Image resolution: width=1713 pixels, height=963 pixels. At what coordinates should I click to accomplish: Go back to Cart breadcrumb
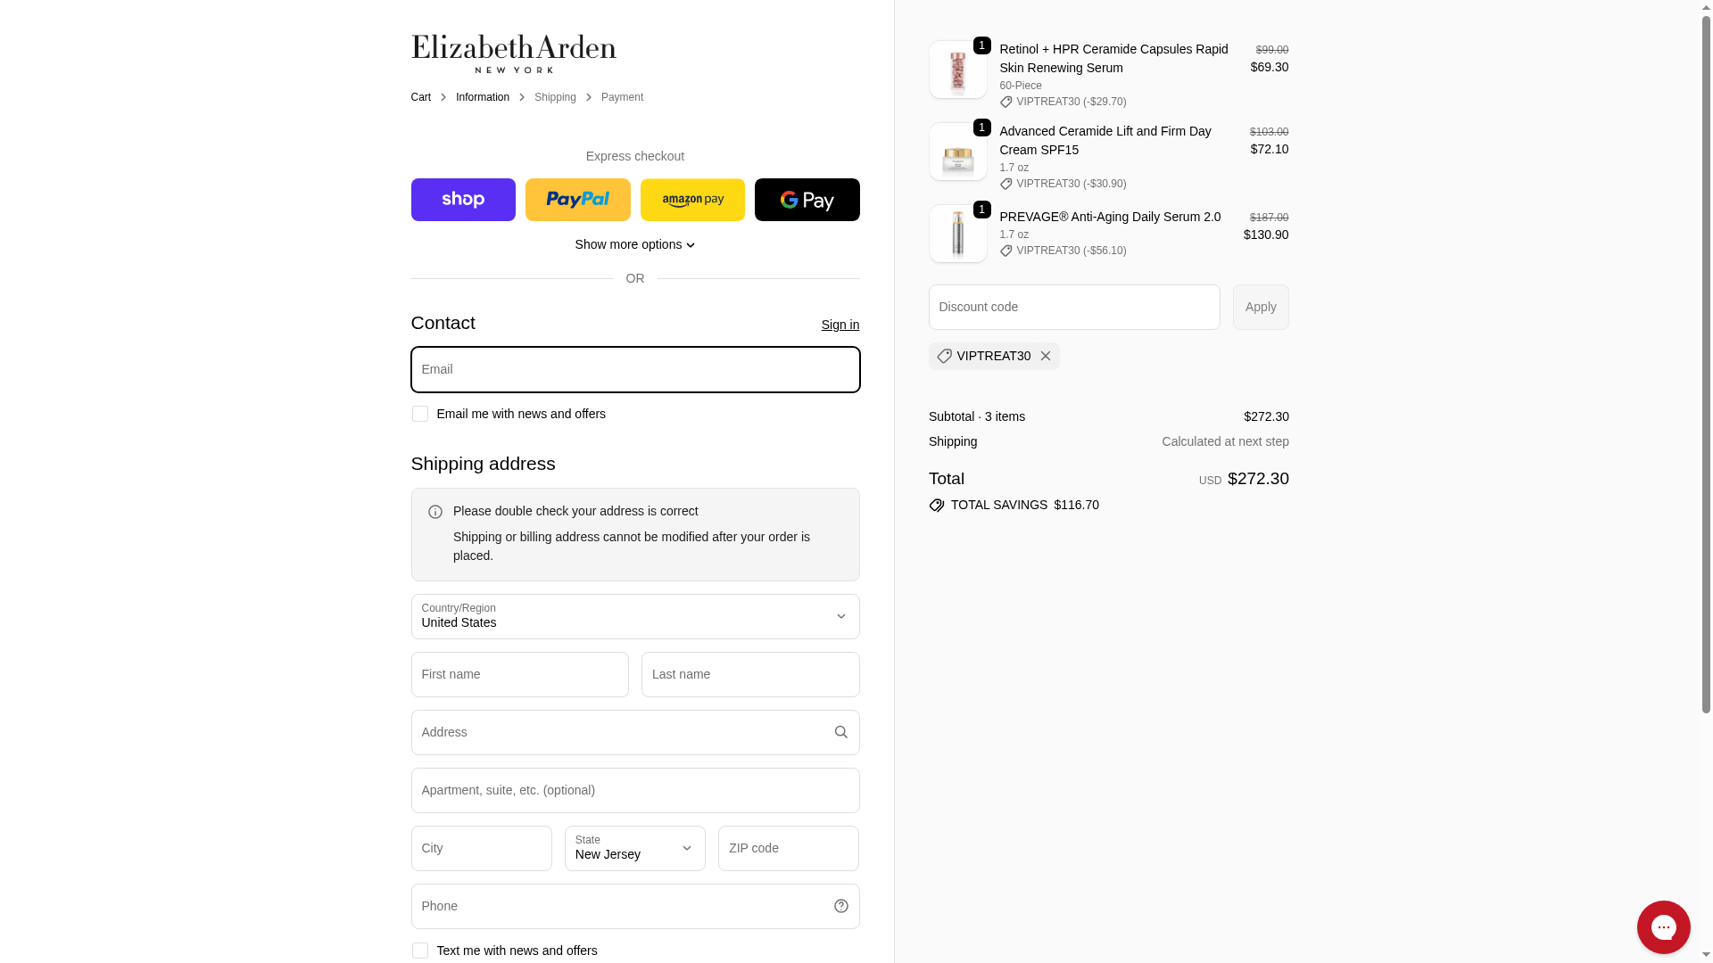pyautogui.click(x=421, y=97)
